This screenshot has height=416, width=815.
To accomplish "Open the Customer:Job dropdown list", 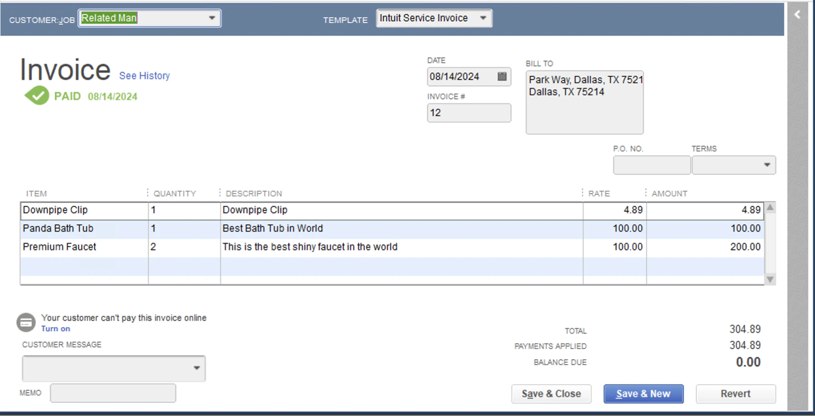I will pyautogui.click(x=212, y=18).
